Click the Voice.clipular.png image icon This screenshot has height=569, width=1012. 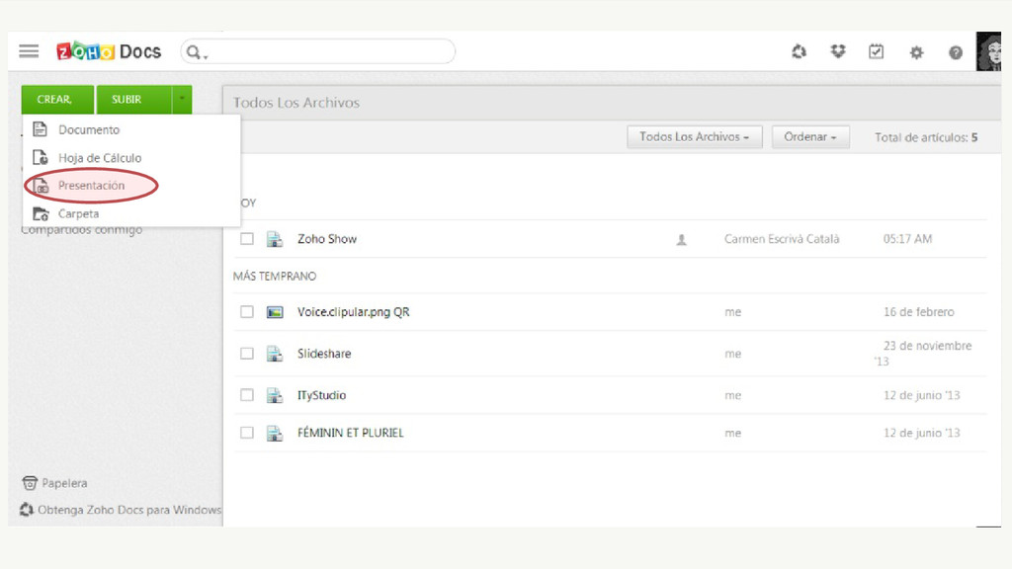(x=275, y=312)
